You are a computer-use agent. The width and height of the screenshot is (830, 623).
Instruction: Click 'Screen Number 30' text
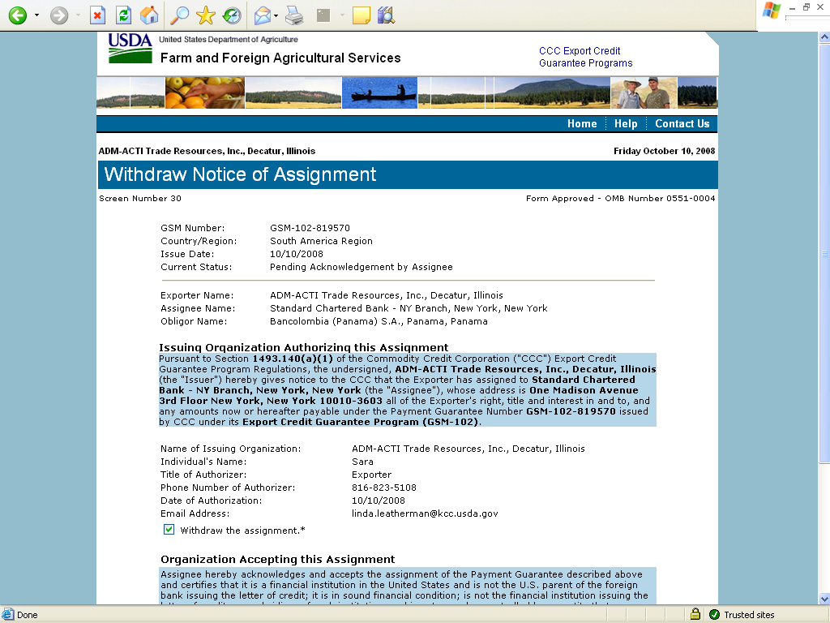tap(139, 198)
